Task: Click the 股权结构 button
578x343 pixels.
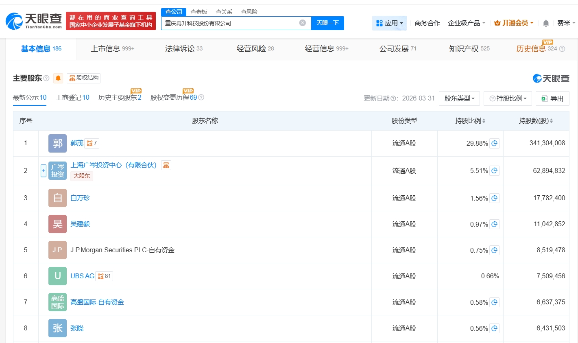Action: (83, 78)
